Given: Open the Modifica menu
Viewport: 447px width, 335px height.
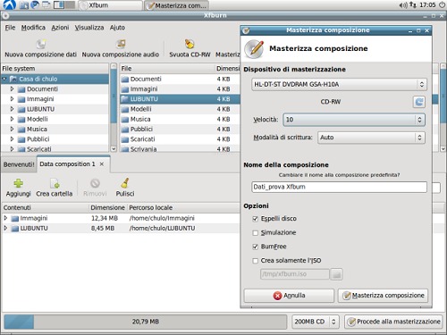Looking at the screenshot, I should click(33, 28).
